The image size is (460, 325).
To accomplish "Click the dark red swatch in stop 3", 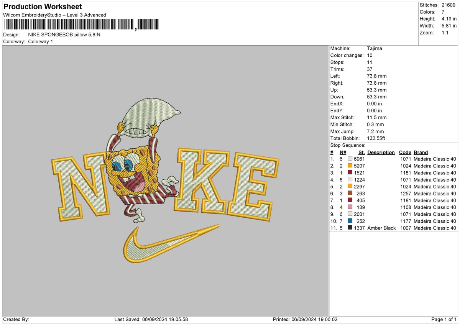I will (x=350, y=173).
